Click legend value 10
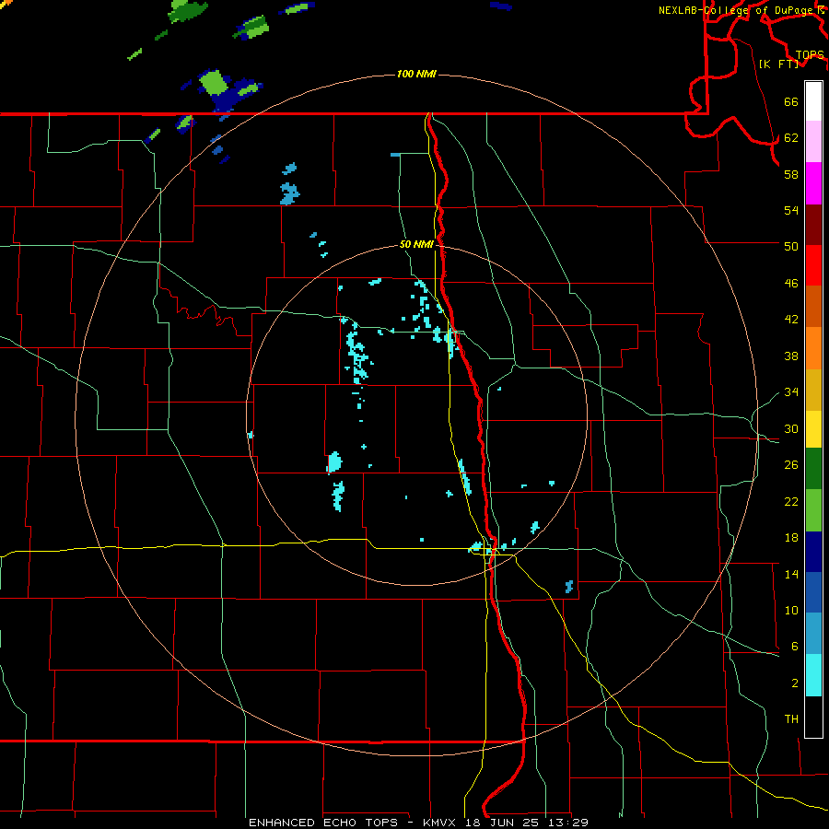This screenshot has width=829, height=829. 791,611
